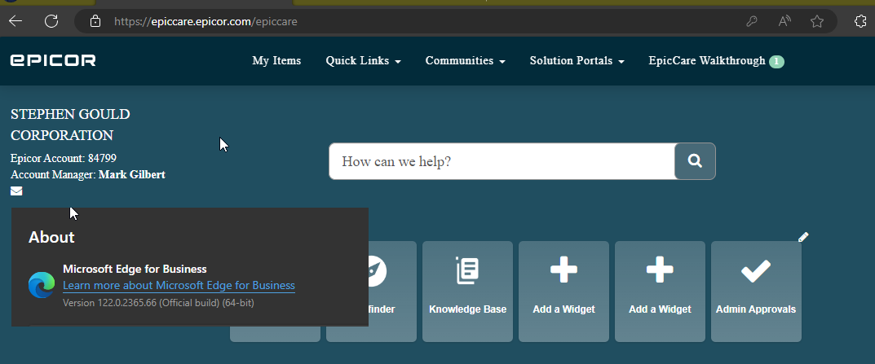Click the second Add a Widget tile
This screenshot has width=875, height=364.
[660, 292]
